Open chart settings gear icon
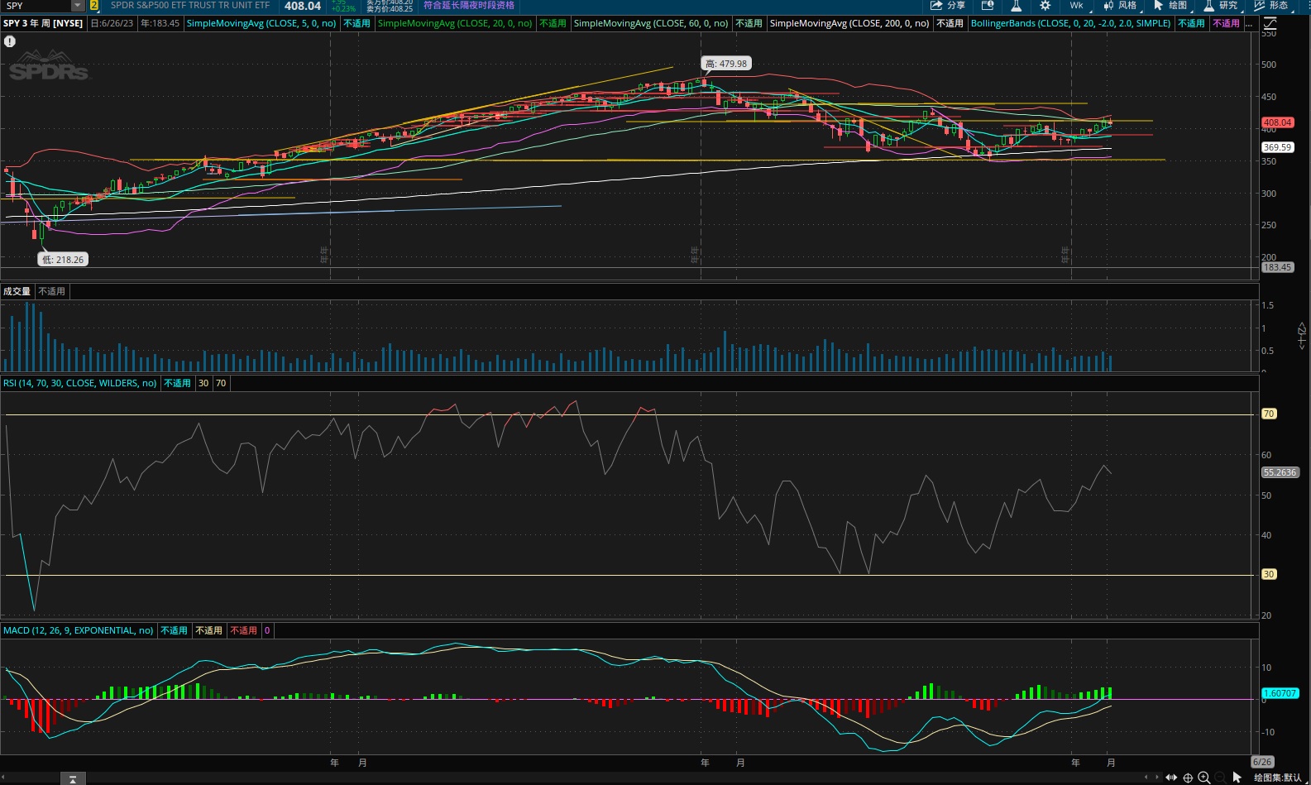Viewport: 1311px width, 785px height. 1045,5
